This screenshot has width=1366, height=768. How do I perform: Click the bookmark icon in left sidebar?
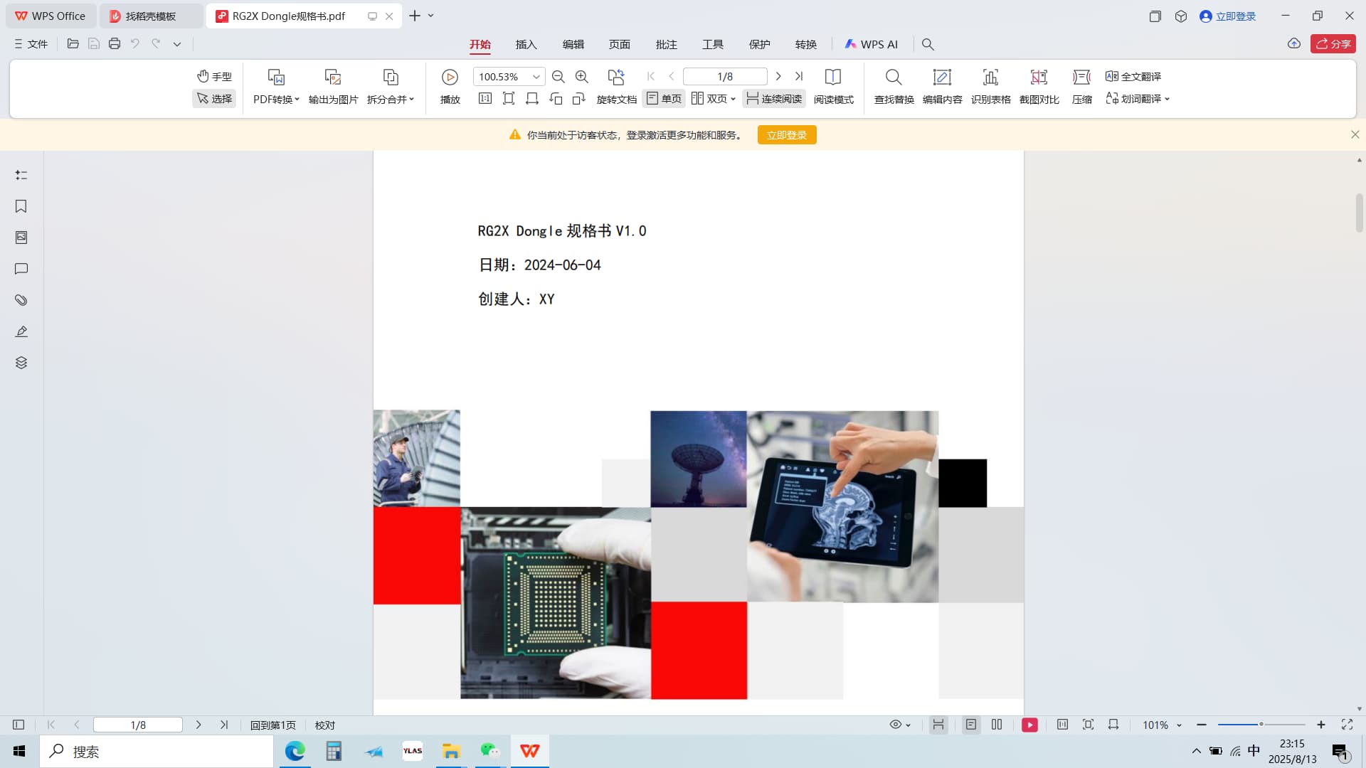click(21, 206)
